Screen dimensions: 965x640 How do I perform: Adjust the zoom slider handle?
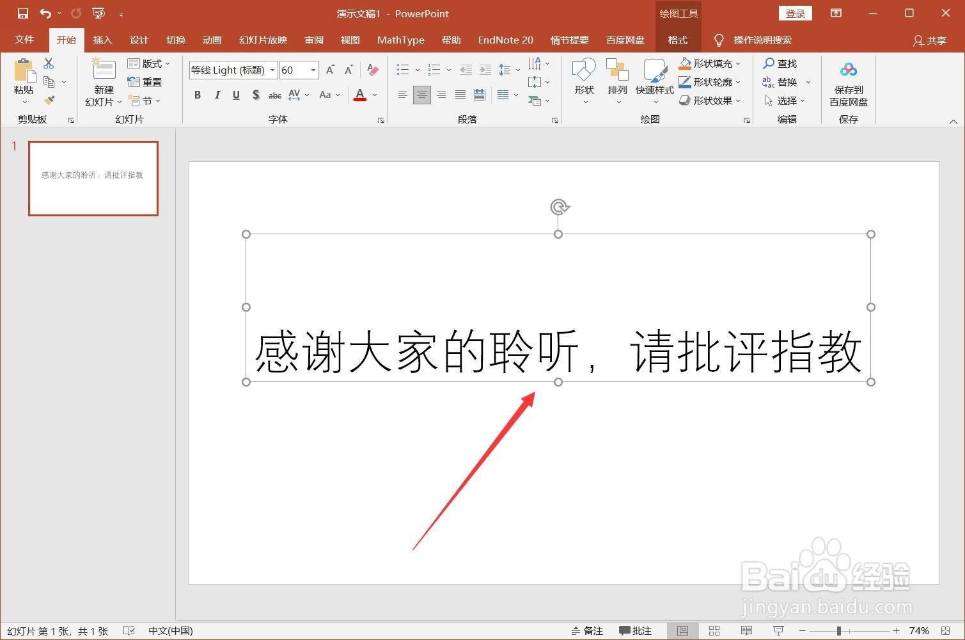(838, 631)
